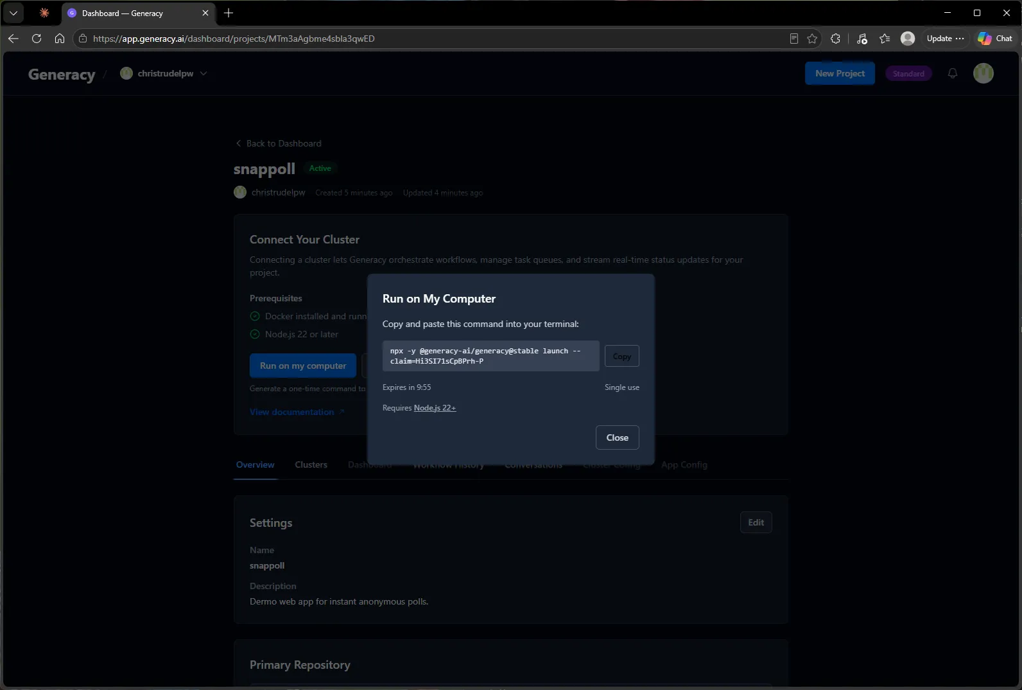
Task: Click the Active status badge
Action: [320, 168]
